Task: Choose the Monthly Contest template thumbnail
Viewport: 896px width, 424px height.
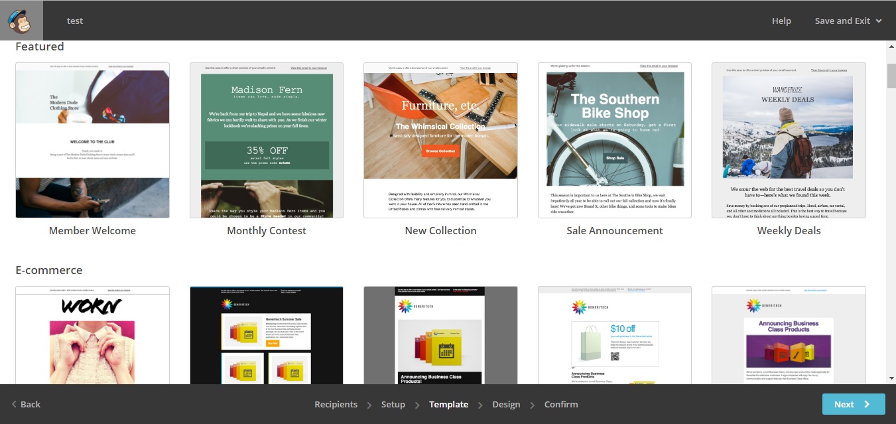Action: pos(266,140)
